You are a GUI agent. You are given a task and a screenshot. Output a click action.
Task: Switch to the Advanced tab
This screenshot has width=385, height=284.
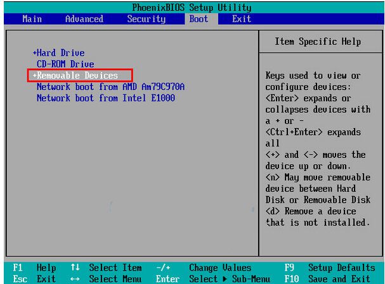click(x=84, y=19)
